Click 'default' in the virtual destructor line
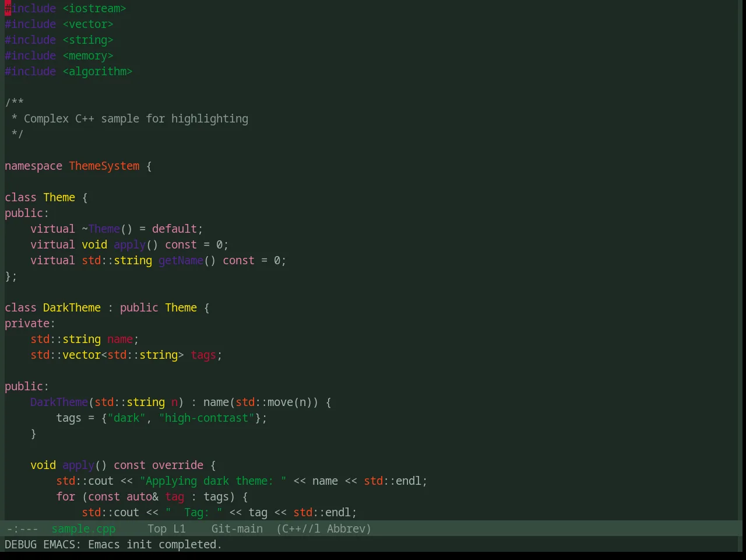 coord(174,229)
